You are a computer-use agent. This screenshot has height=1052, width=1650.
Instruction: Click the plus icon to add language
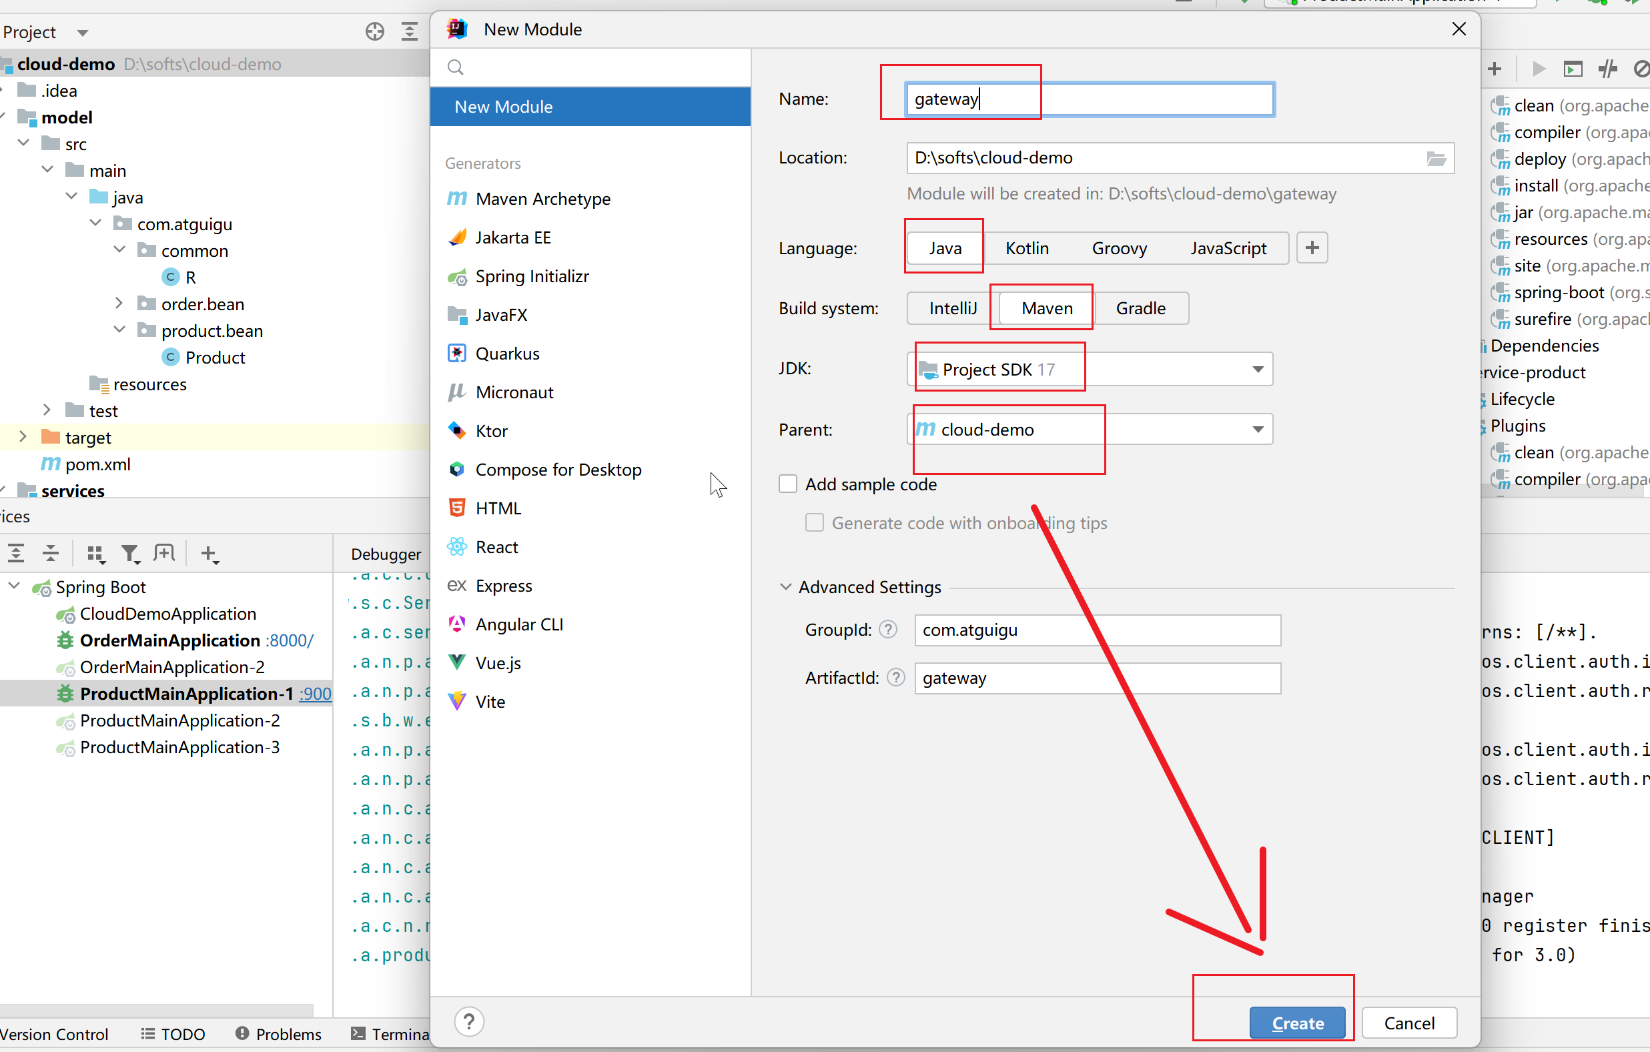click(x=1312, y=248)
